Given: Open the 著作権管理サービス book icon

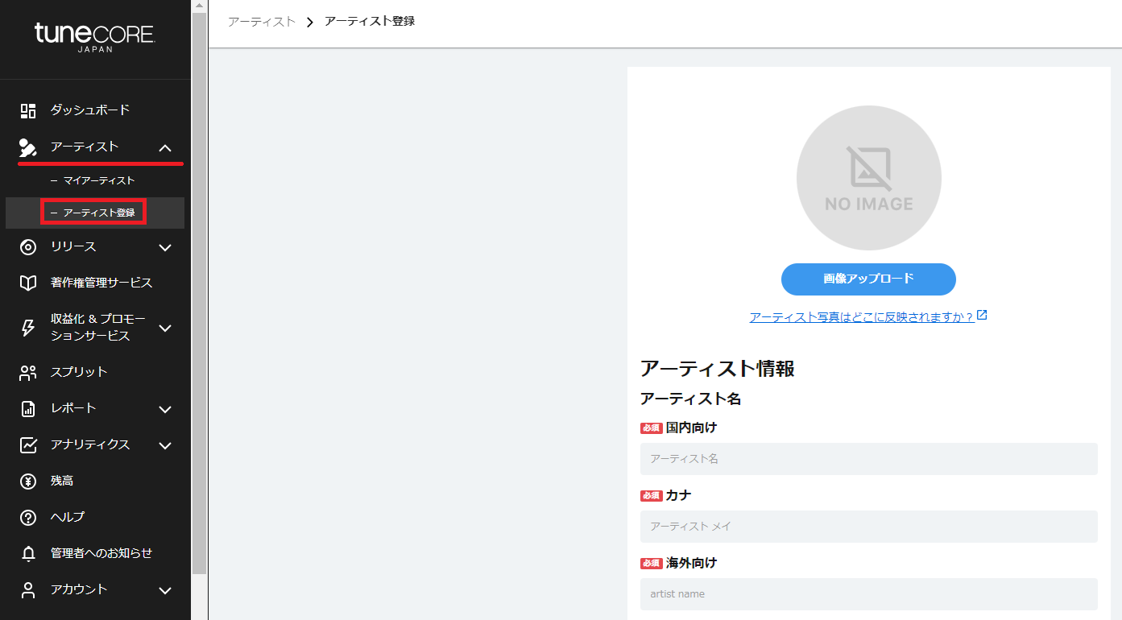Looking at the screenshot, I should pyautogui.click(x=27, y=283).
